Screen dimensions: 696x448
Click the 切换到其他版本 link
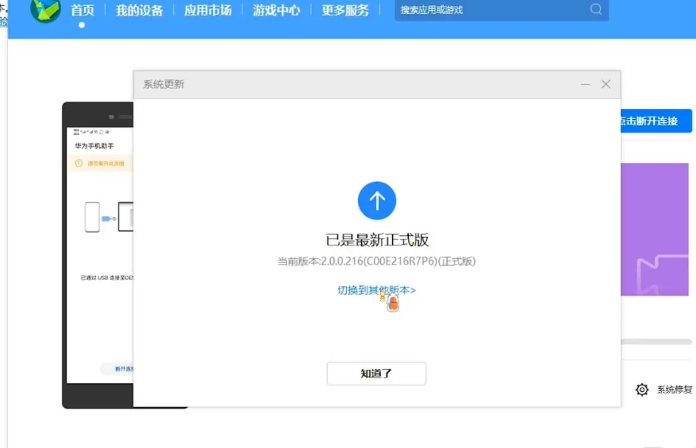point(376,290)
